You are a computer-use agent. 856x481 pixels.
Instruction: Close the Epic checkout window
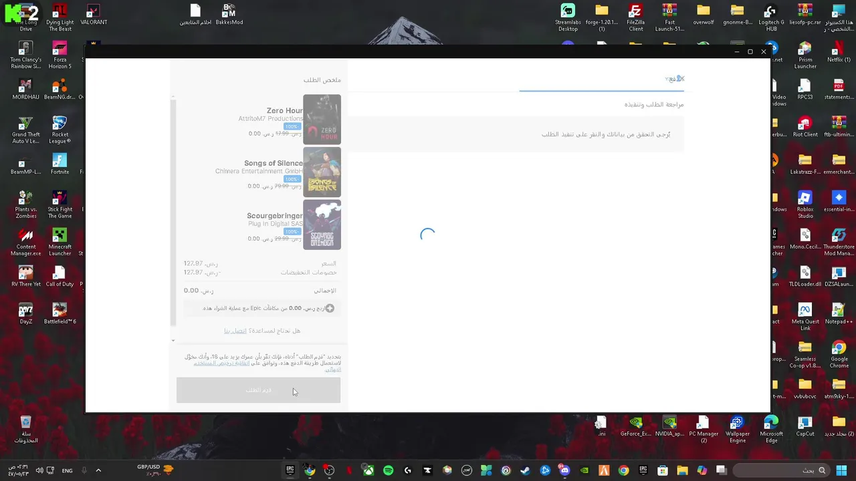(763, 52)
